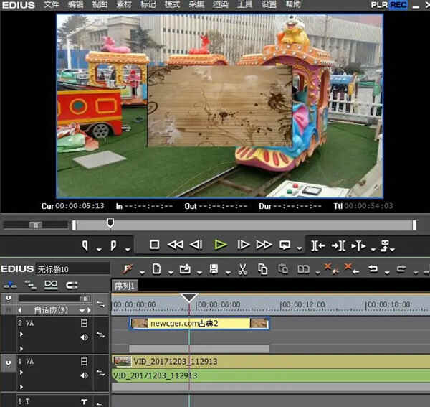The image size is (430, 407).
Task: Step back one frame
Action: point(196,245)
